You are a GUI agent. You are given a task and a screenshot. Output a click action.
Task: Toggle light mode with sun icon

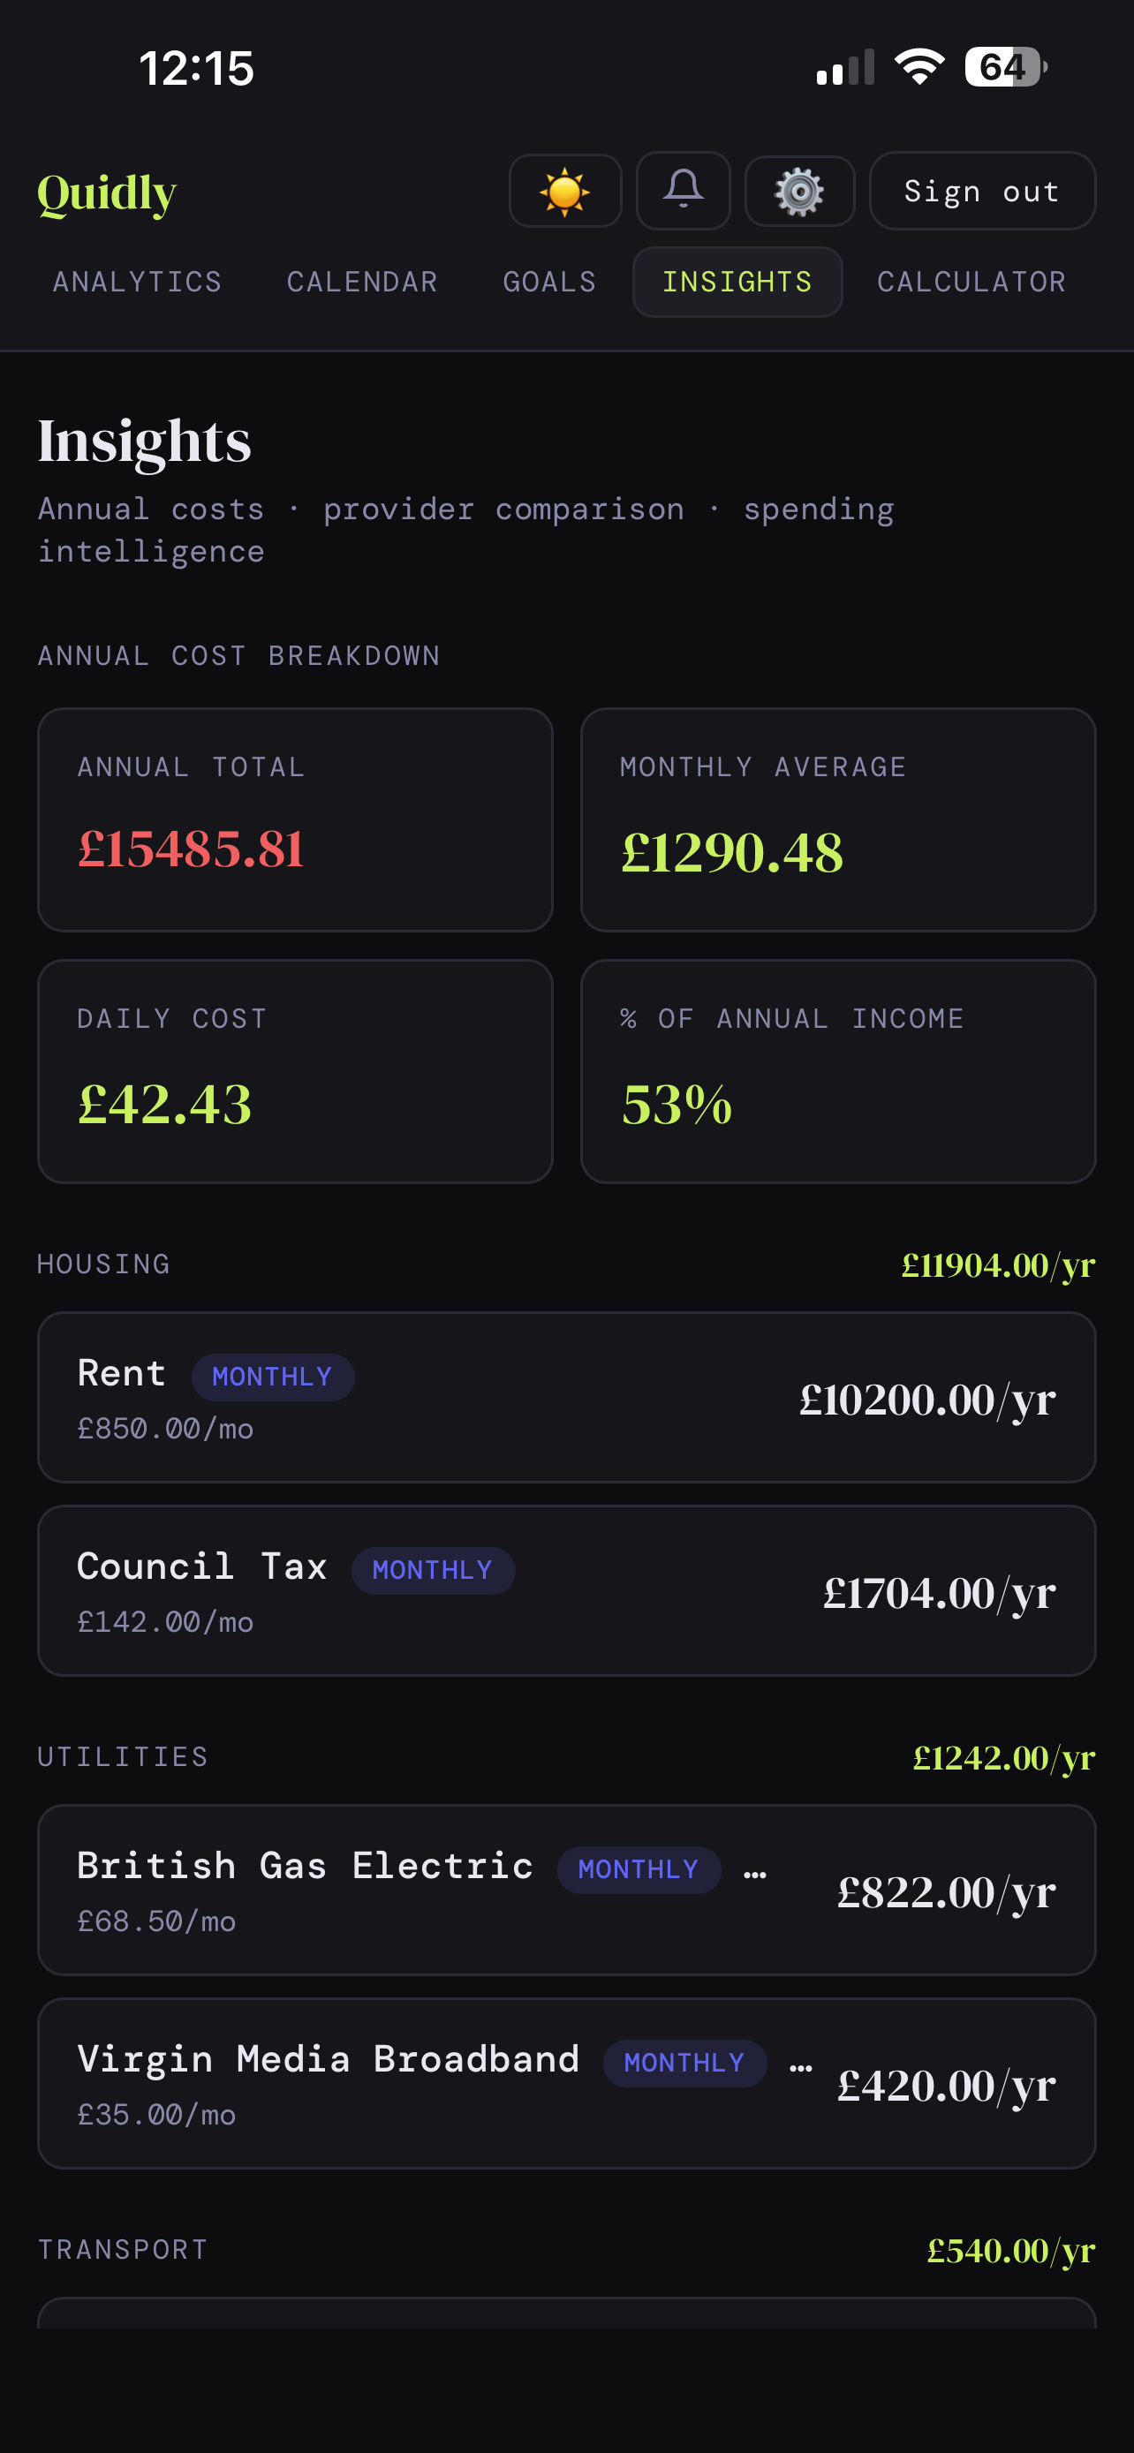(x=564, y=192)
